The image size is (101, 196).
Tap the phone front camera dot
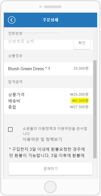tap(40, 7)
